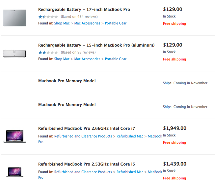The width and height of the screenshot is (215, 190).
Task: Open the Core i7 refurbished MacBook image
Action: click(x=15, y=136)
